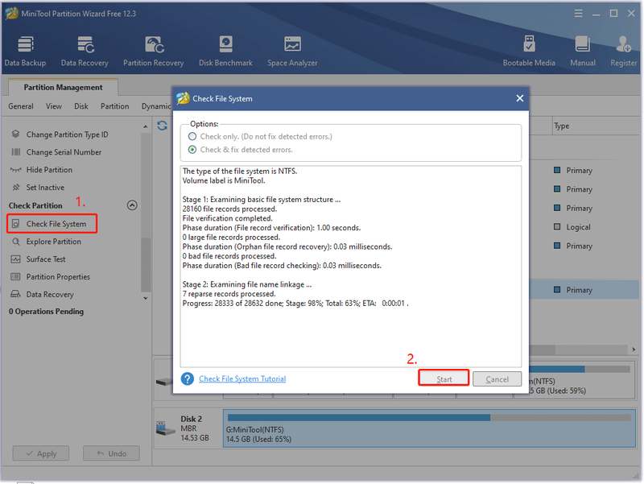Collapse the Check Partition section

click(132, 205)
